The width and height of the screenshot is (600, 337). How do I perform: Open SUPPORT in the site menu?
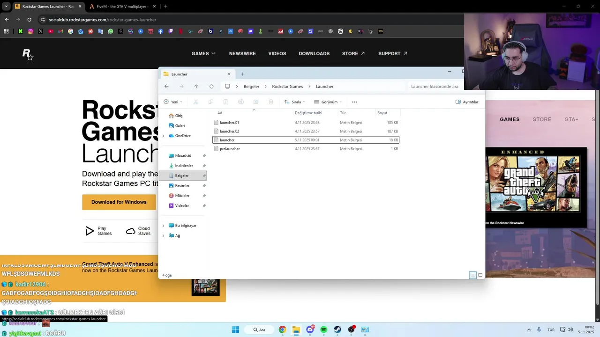click(x=393, y=53)
